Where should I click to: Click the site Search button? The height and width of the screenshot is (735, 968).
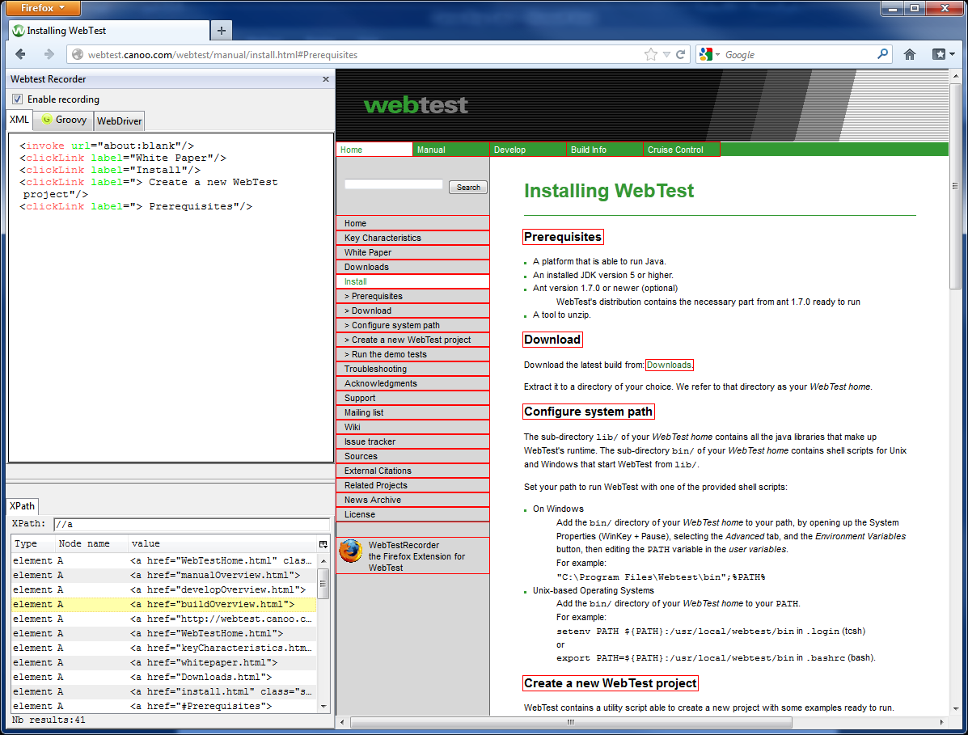[468, 187]
